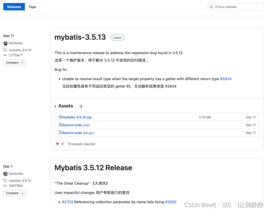Open pull request link #2693
Image resolution: width=268 pixels, height=211 pixels.
pyautogui.click(x=171, y=202)
